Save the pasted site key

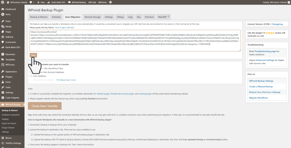[x=33, y=55]
